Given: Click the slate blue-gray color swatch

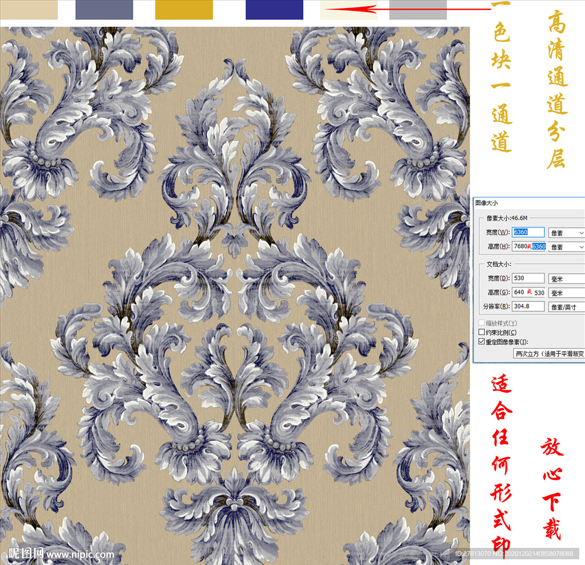Looking at the screenshot, I should [x=104, y=10].
